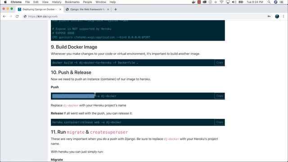
Task: View site information lock icon
Action: [25, 16]
